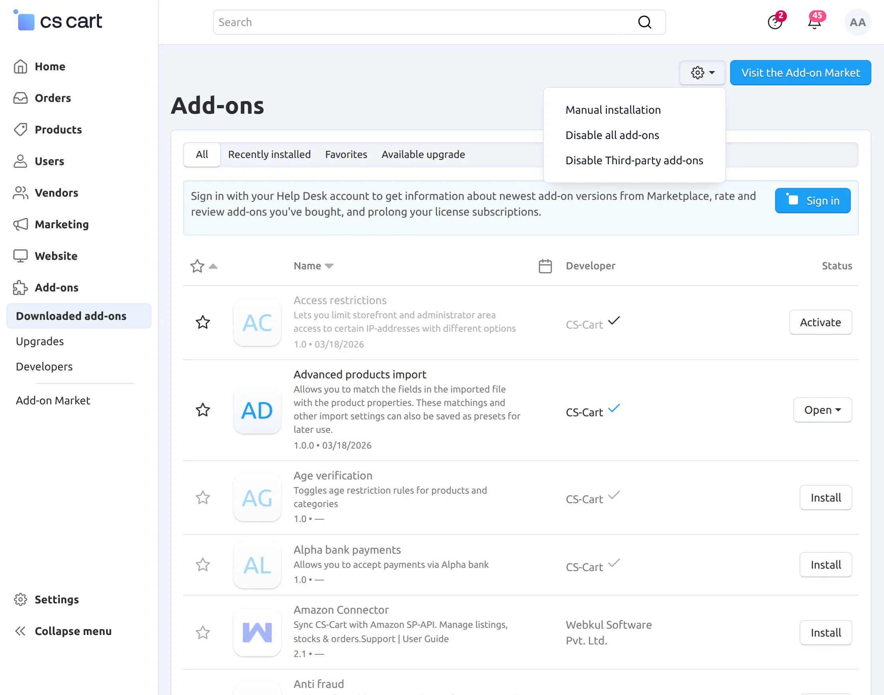Viewport: 884px width, 695px height.
Task: Click the Settings gear in the sidebar
Action: 21,599
